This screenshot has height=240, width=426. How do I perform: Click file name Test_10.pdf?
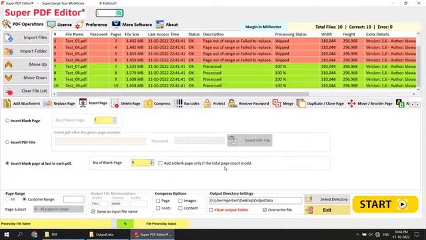pos(76,85)
